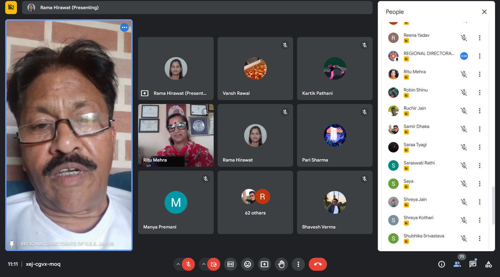Select Reena Yadav's name in the list
Image resolution: width=500 pixels, height=277 pixels.
click(x=417, y=35)
